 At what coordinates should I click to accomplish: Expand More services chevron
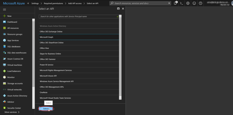tap(19, 112)
